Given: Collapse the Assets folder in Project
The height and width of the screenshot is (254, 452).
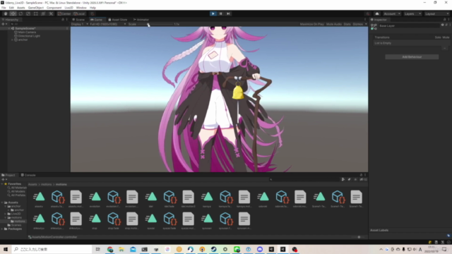Looking at the screenshot, I should coord(2,202).
